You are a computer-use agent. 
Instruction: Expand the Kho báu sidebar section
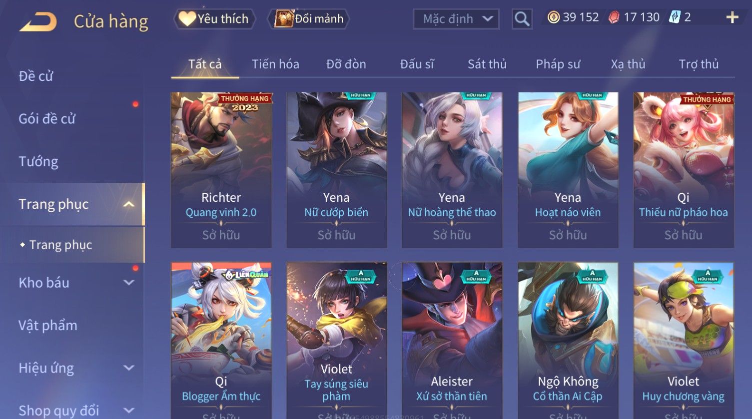pos(129,283)
